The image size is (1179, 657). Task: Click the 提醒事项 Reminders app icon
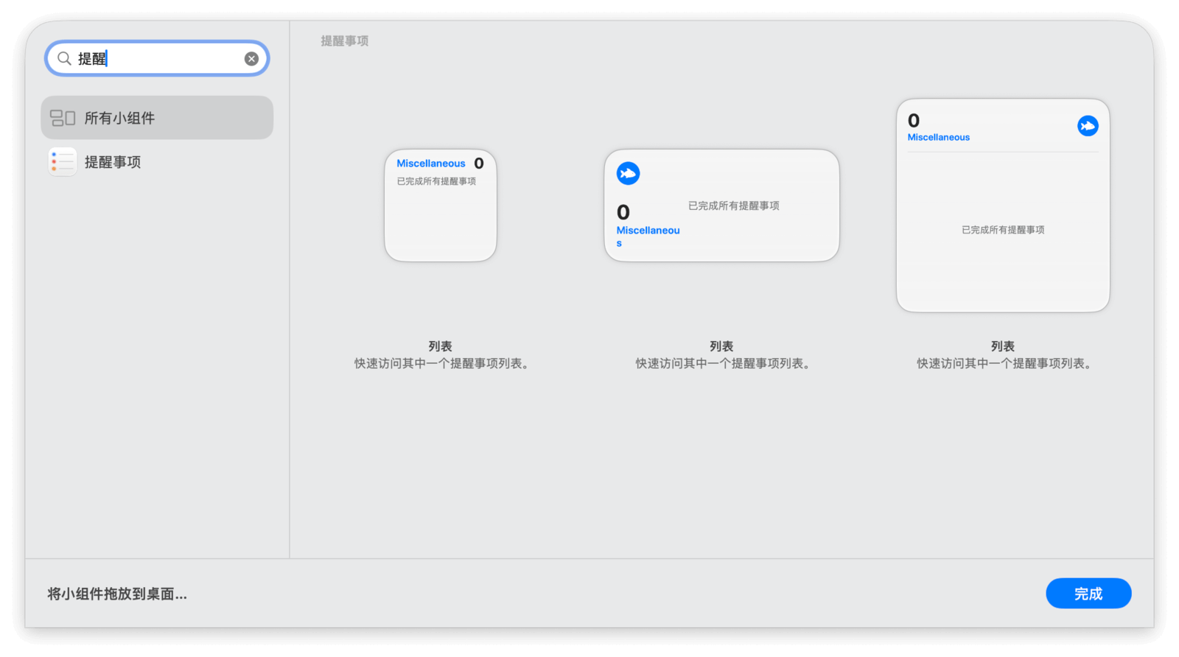click(63, 162)
